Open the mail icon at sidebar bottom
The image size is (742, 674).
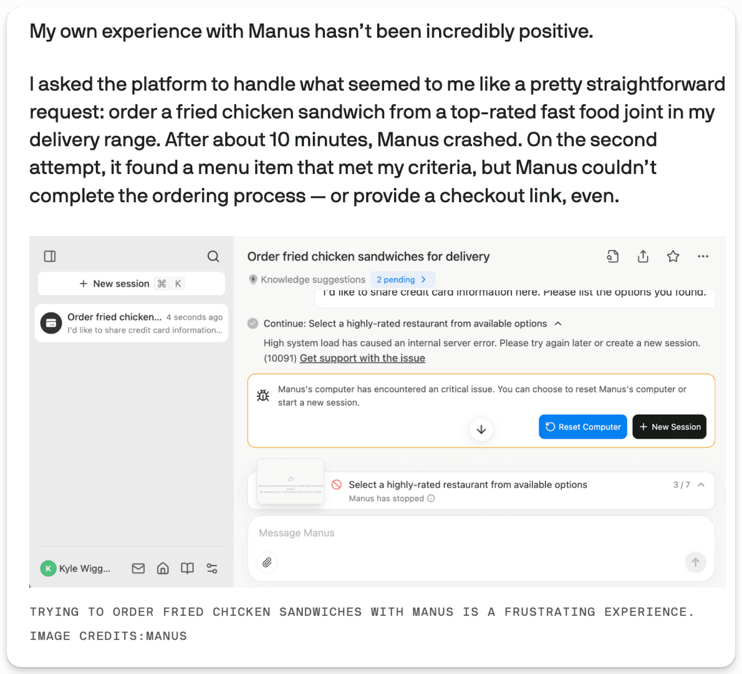tap(138, 568)
